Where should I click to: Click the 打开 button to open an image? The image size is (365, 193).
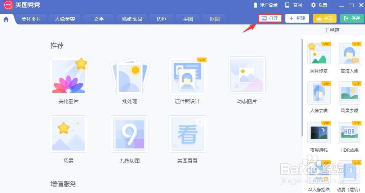click(x=270, y=18)
